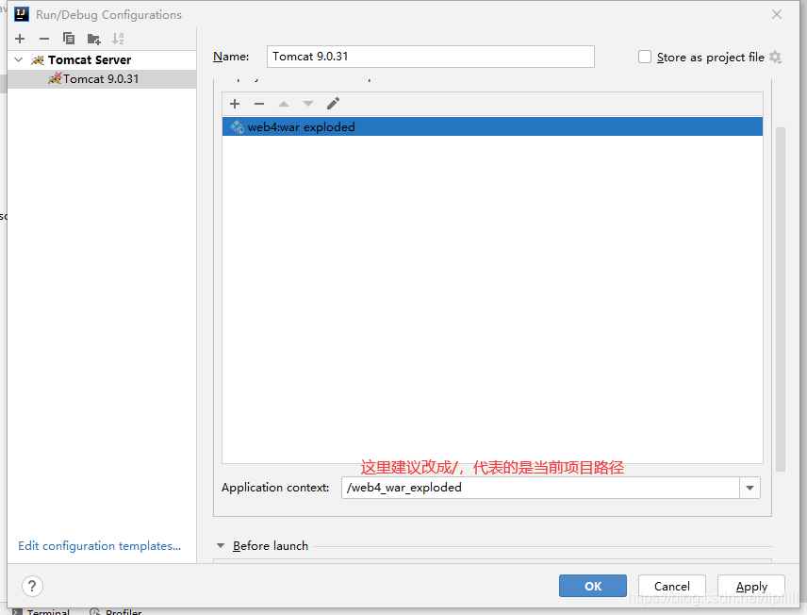Collapse the Tomcat Server tree node

click(x=19, y=59)
